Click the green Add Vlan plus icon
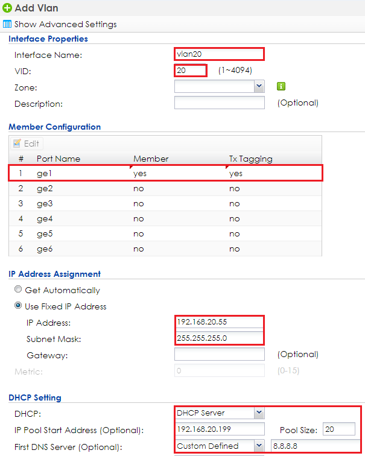Screen dimensions: 365x456 coord(7,8)
